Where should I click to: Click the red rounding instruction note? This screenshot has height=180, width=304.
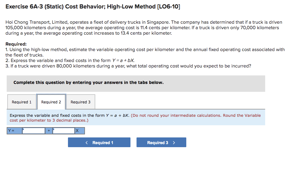coord(135,118)
